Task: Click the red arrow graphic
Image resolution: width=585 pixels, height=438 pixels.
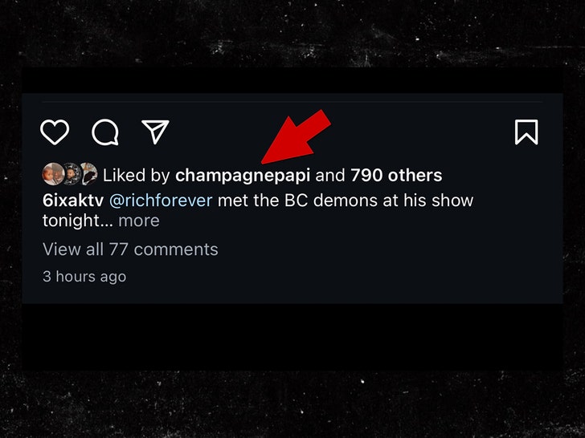Action: [296, 136]
